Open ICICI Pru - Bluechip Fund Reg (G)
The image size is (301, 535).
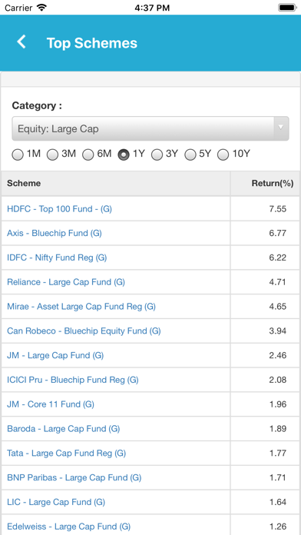pyautogui.click(x=73, y=380)
